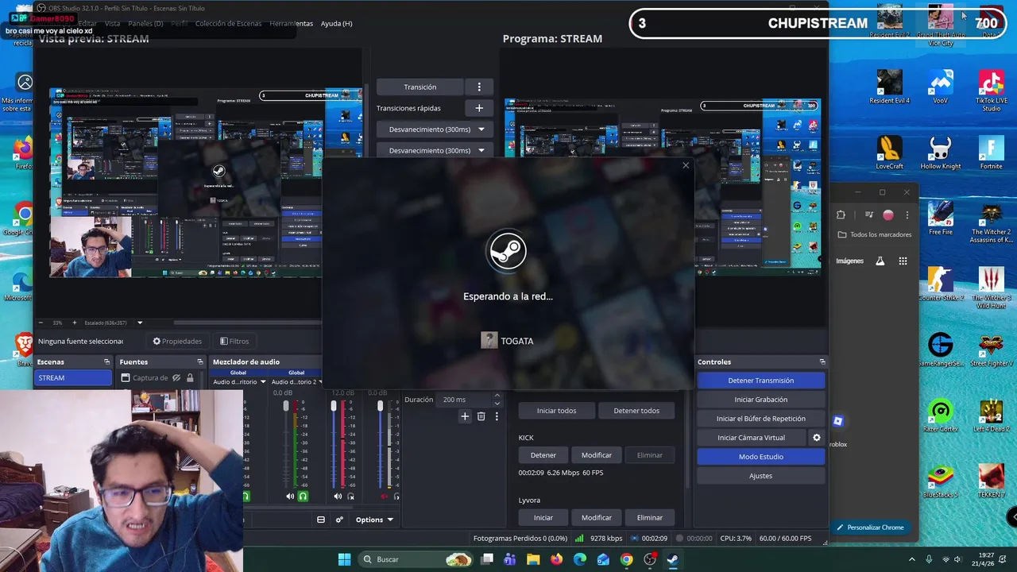Toggle visibility eye of Captura de source
Image resolution: width=1017 pixels, height=572 pixels.
176,378
